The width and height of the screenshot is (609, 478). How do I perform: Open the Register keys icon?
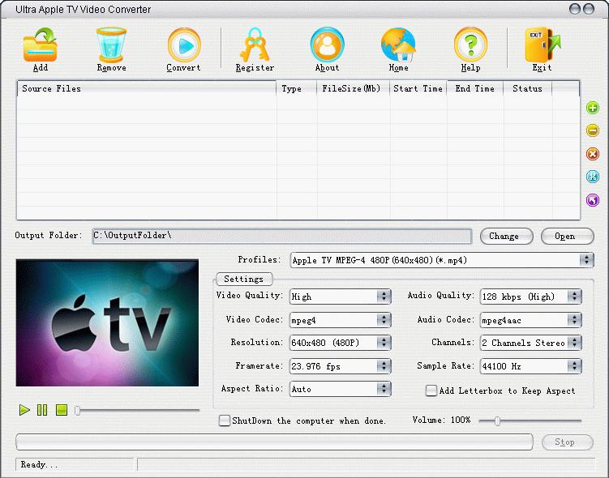coord(255,45)
